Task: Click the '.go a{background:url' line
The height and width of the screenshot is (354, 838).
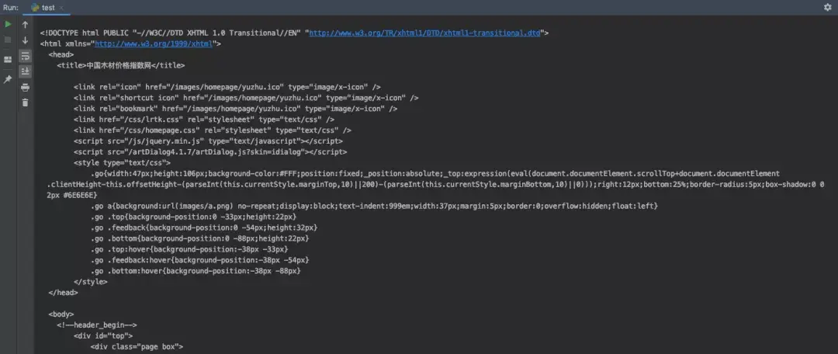Action: (x=374, y=206)
